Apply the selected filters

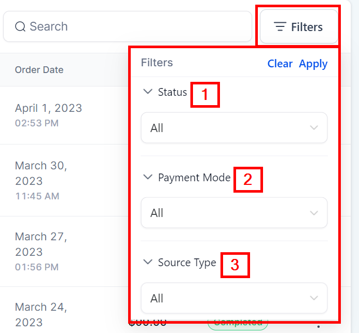(x=313, y=63)
